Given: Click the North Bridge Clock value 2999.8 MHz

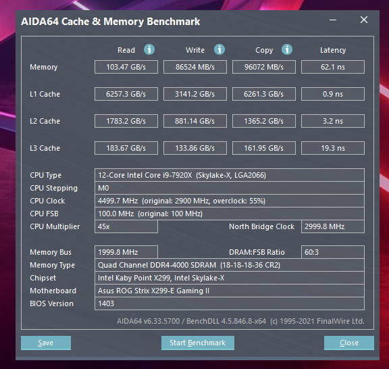Looking at the screenshot, I should click(x=333, y=226).
